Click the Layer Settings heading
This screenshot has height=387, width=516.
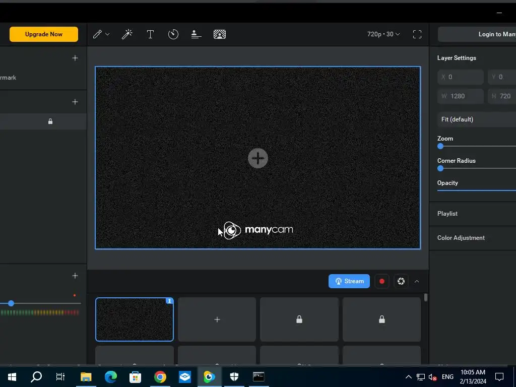click(x=457, y=58)
